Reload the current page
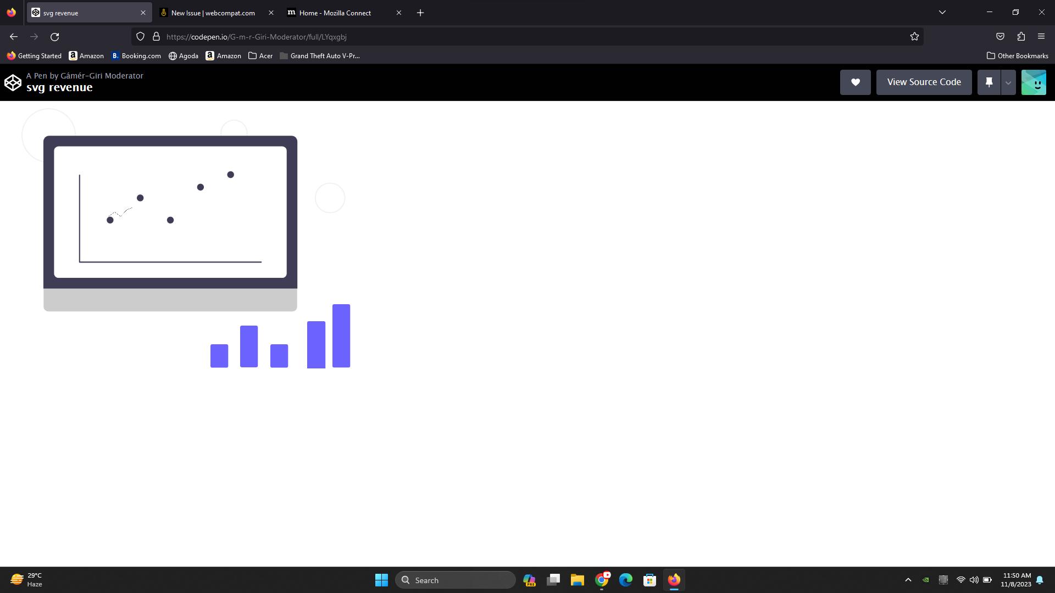1055x593 pixels. click(55, 36)
